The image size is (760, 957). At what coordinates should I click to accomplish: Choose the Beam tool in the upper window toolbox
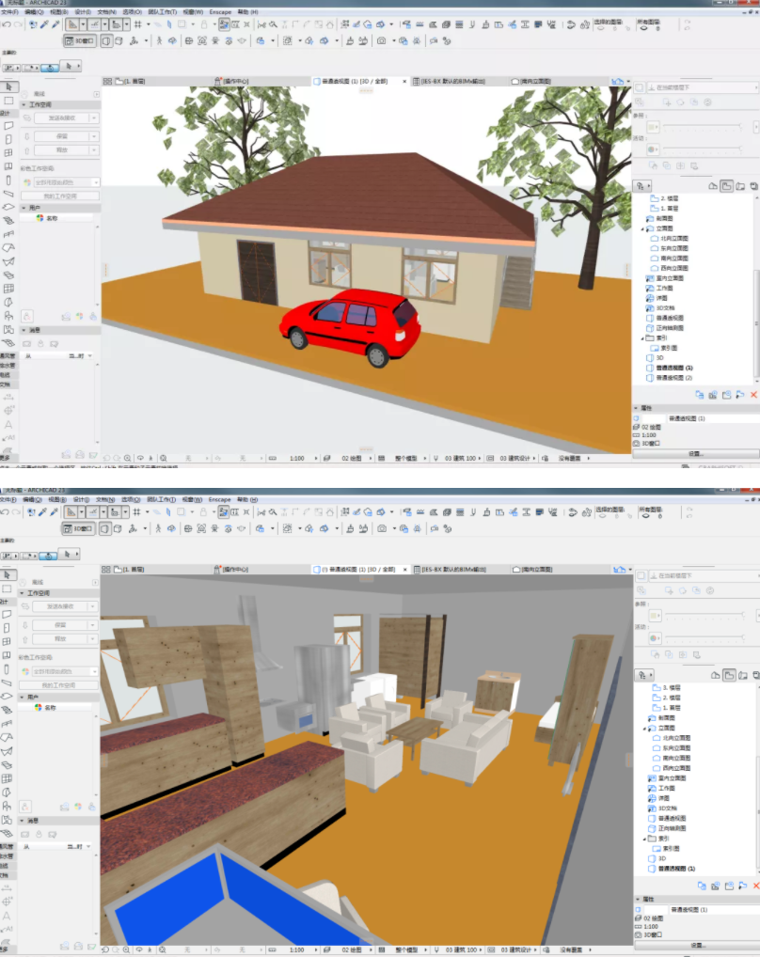(8, 194)
